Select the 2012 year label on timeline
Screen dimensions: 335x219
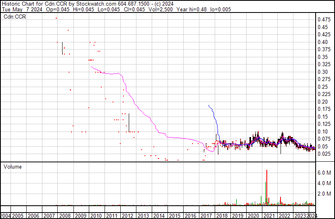point(128,216)
